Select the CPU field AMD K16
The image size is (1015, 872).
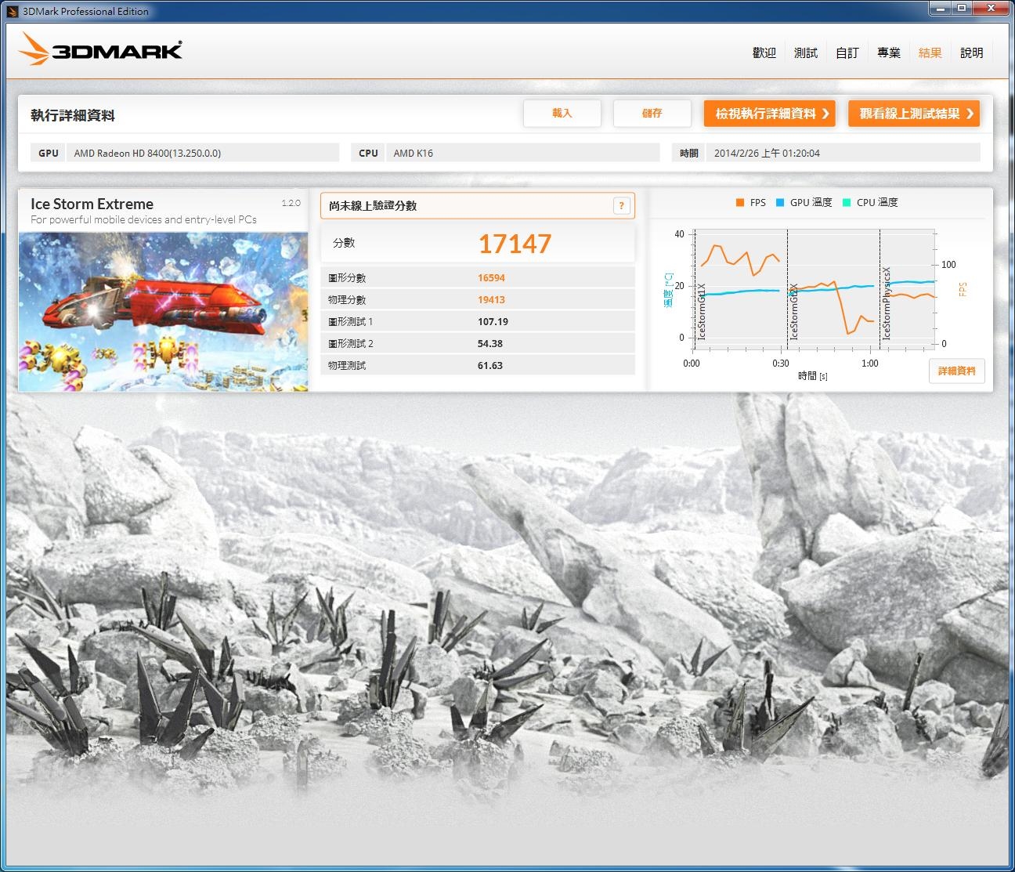pyautogui.click(x=522, y=153)
